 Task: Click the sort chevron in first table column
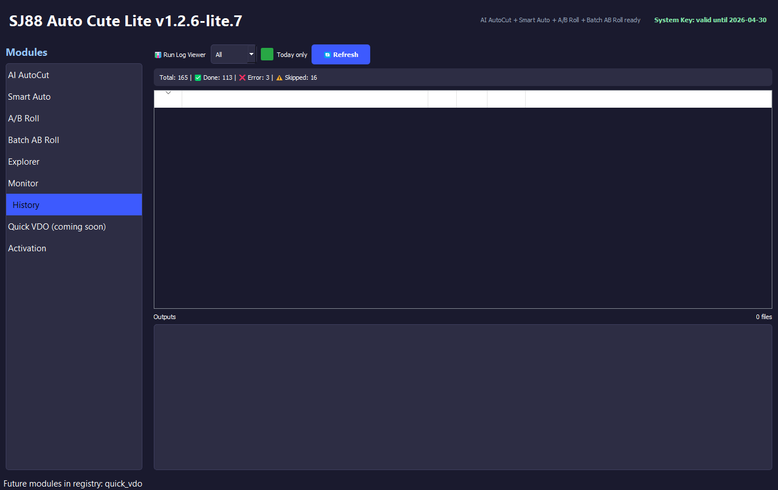168,93
